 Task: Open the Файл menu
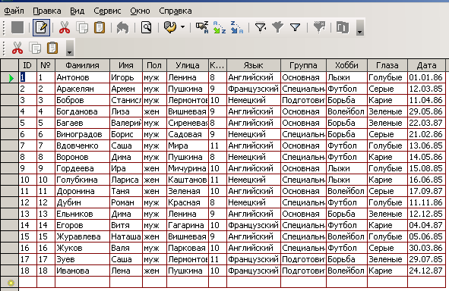tap(14, 11)
